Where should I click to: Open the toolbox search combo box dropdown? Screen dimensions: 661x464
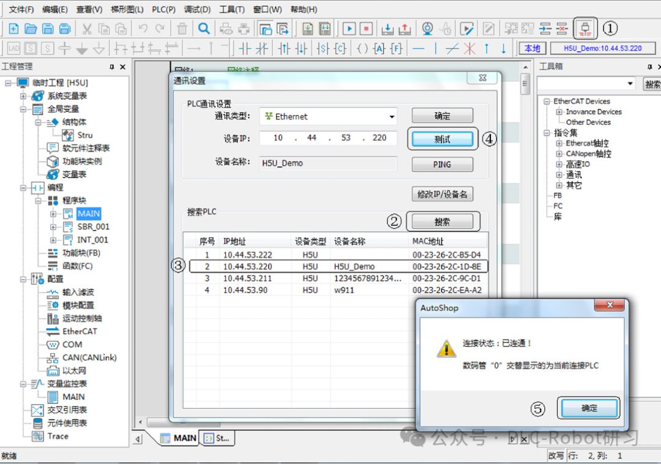click(x=630, y=84)
